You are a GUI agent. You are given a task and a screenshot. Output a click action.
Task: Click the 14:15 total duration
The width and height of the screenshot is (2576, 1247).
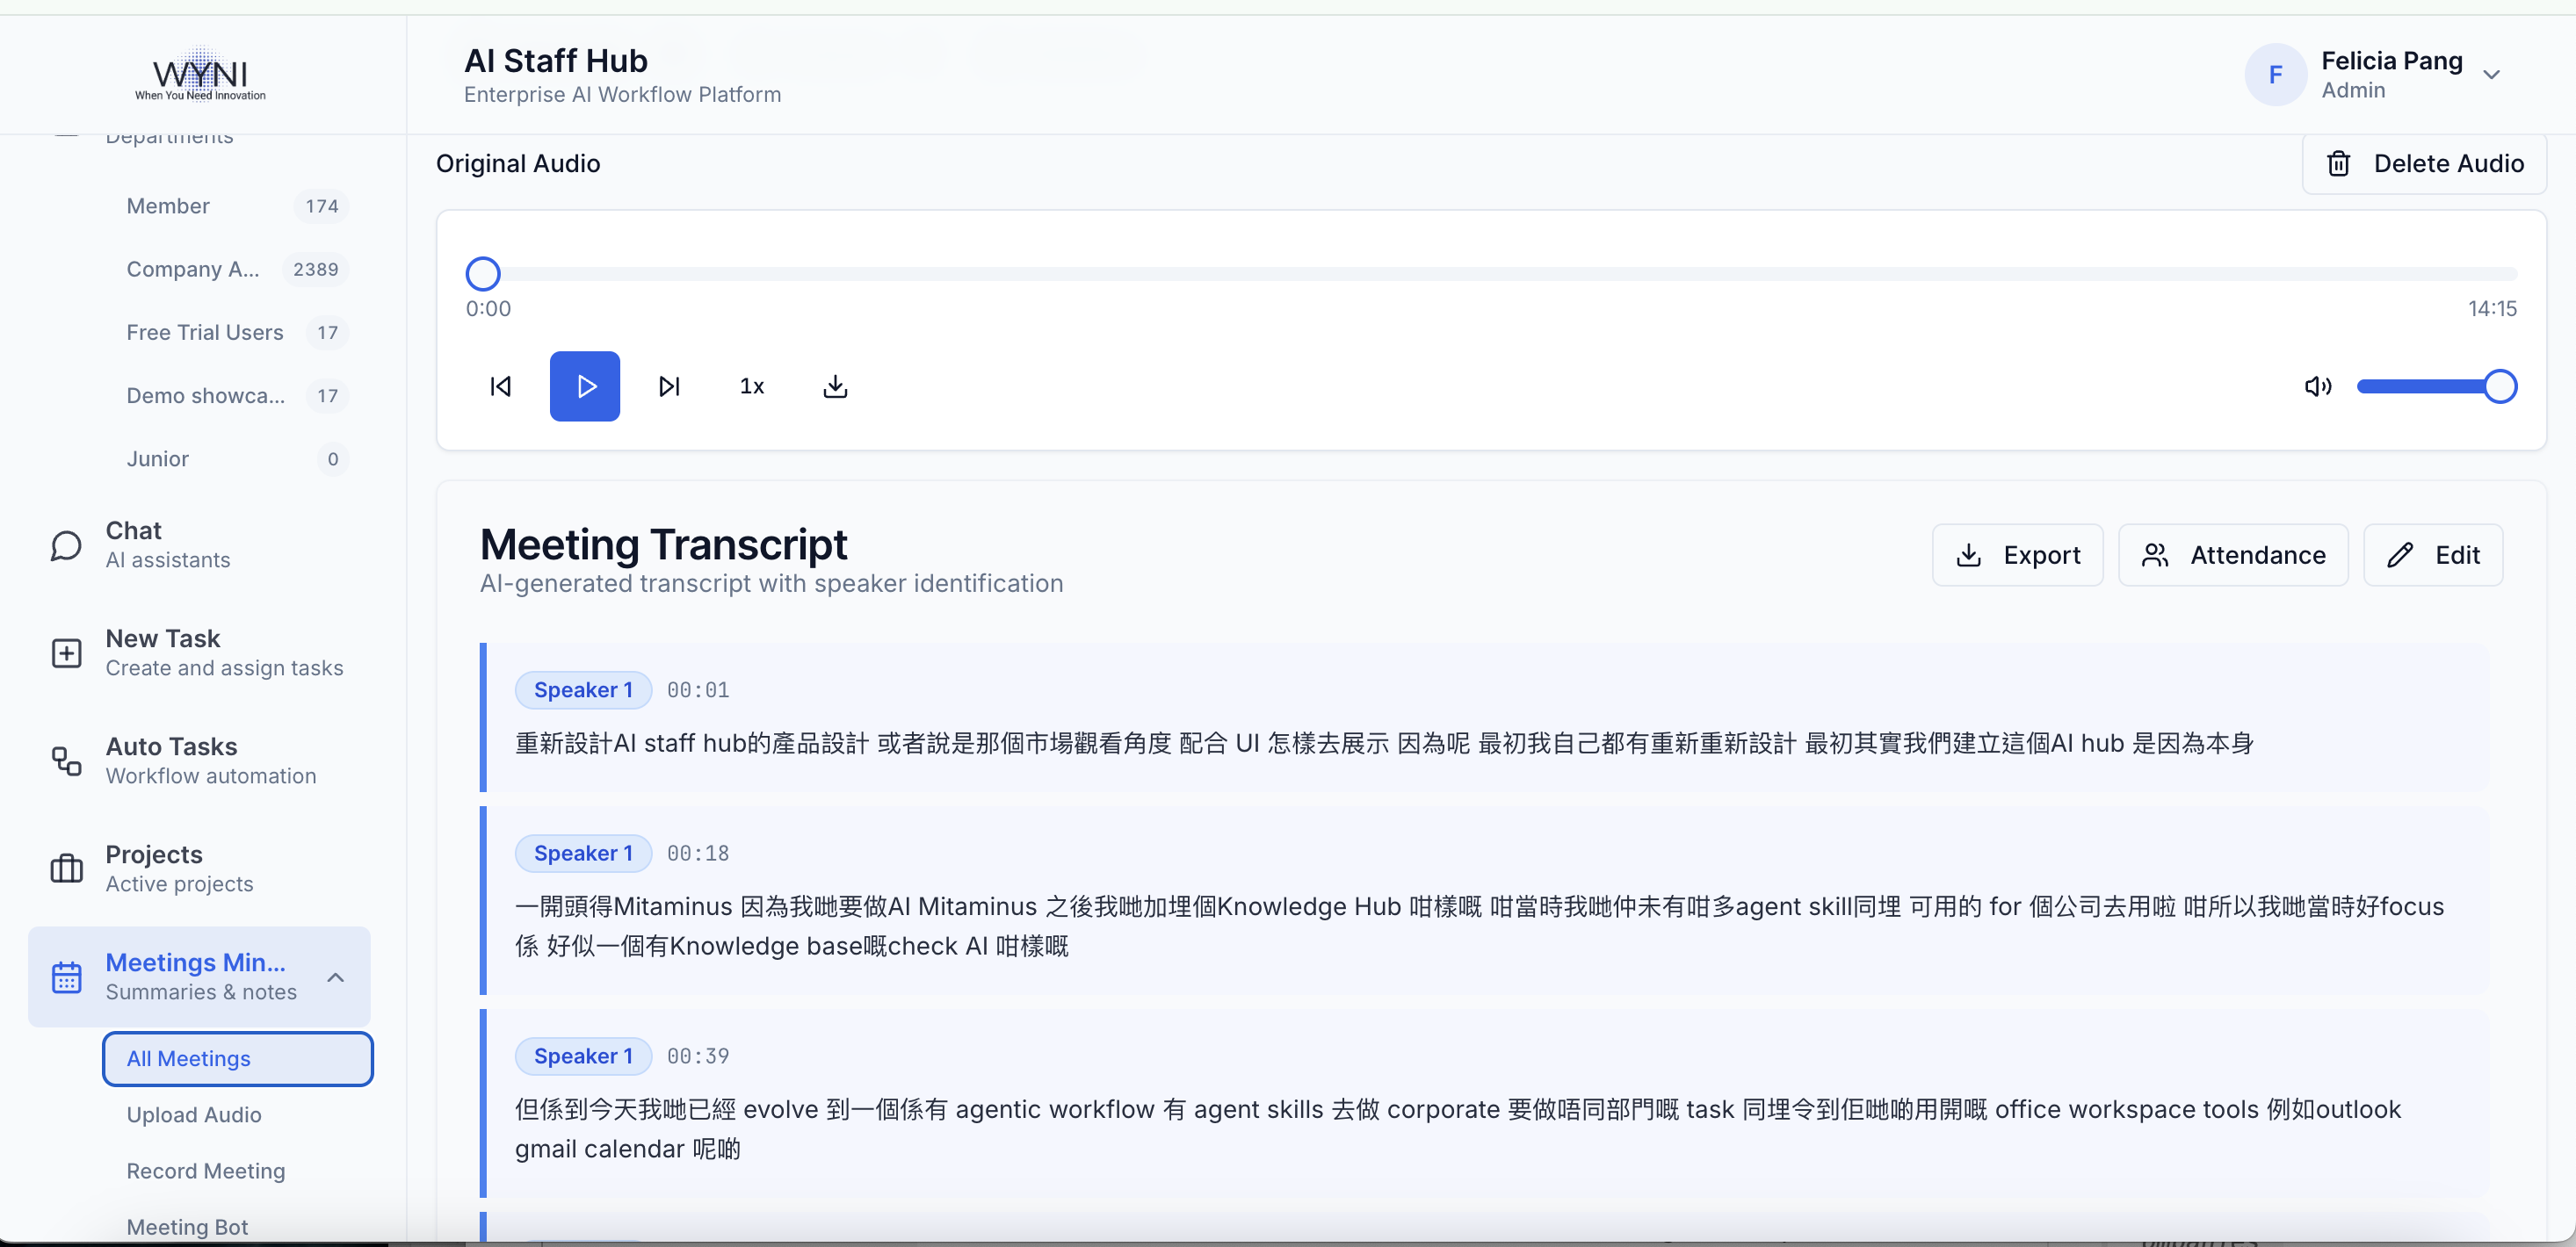pos(2492,309)
